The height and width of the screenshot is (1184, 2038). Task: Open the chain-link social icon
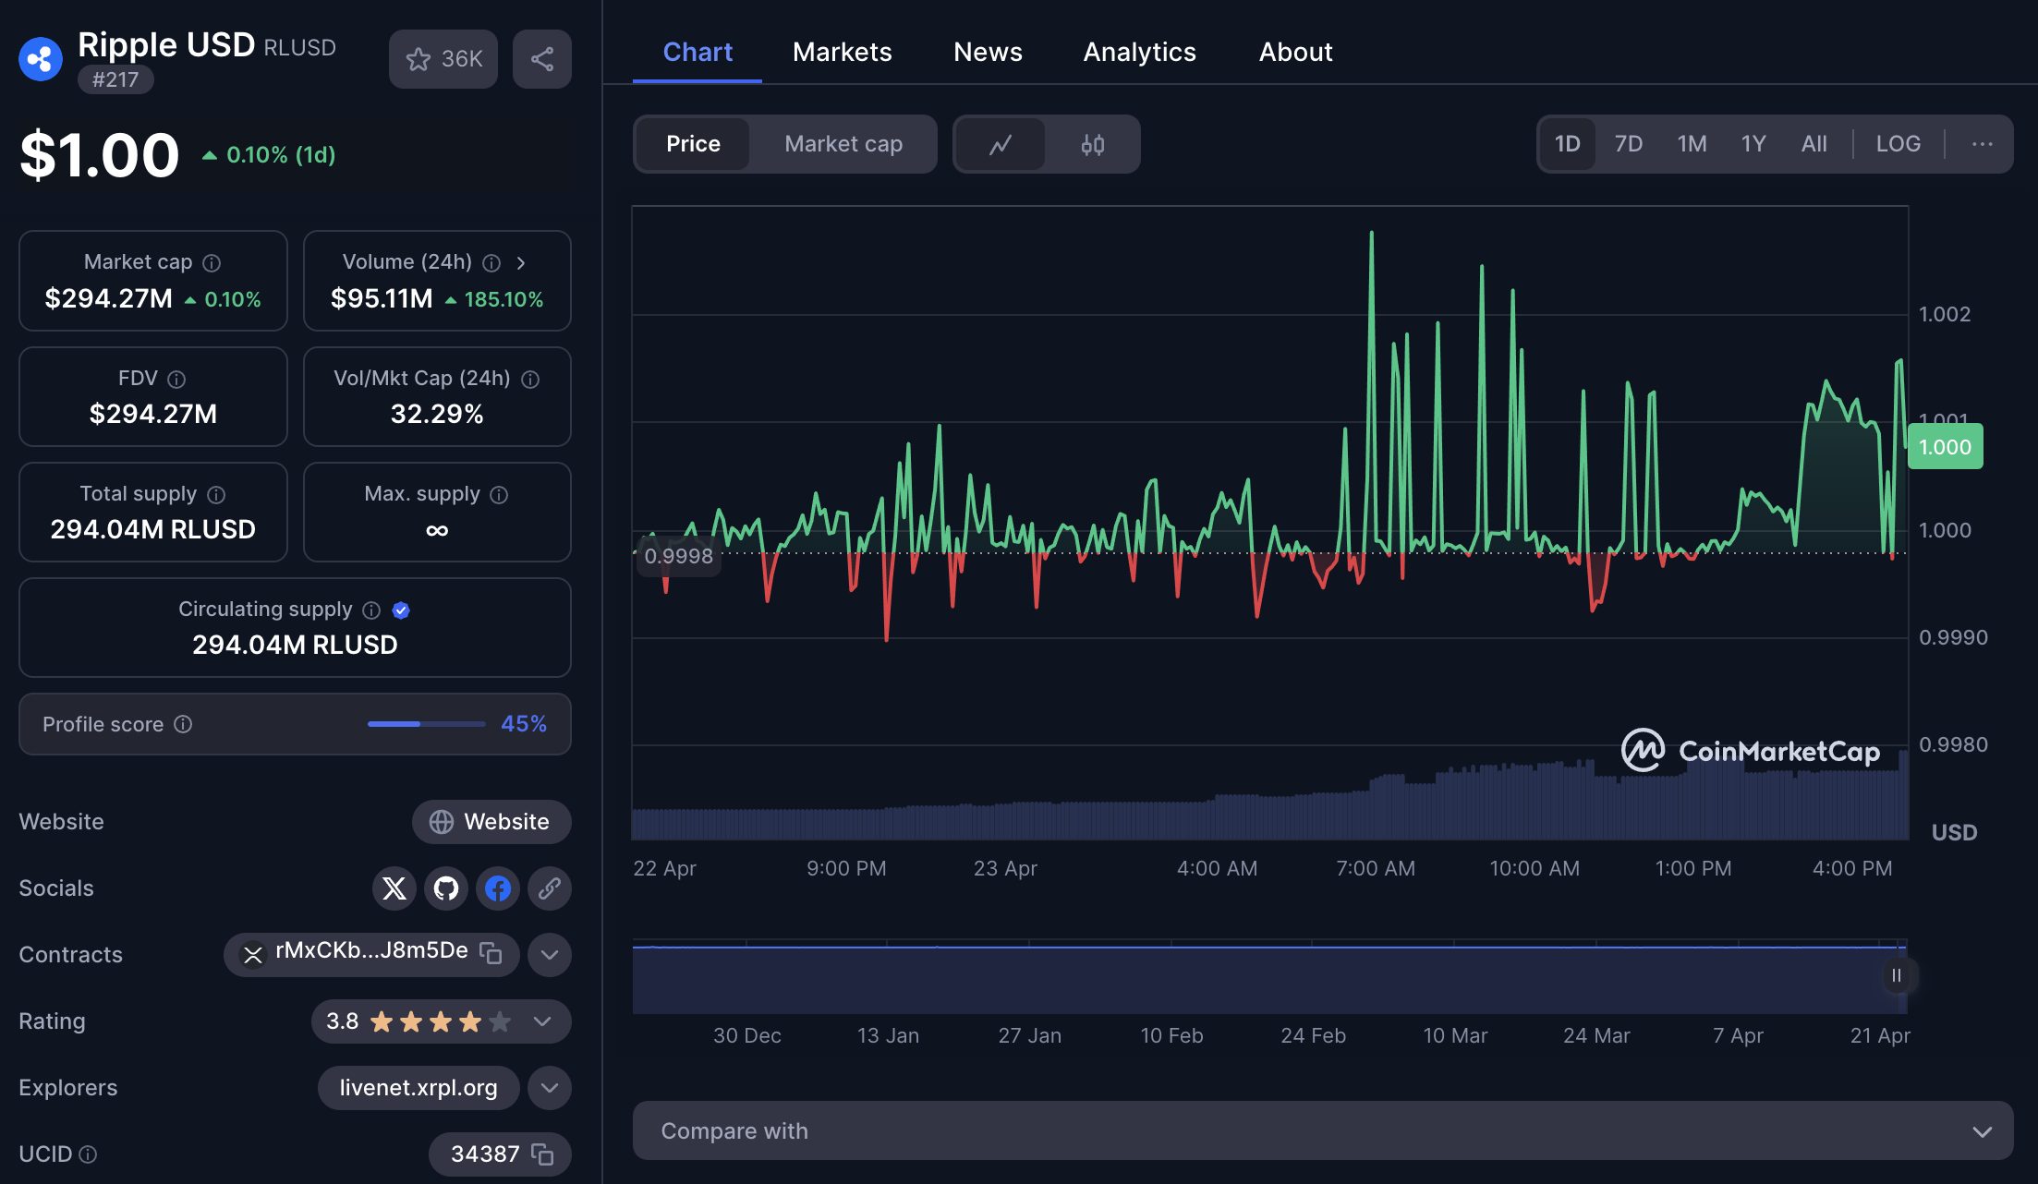click(550, 888)
